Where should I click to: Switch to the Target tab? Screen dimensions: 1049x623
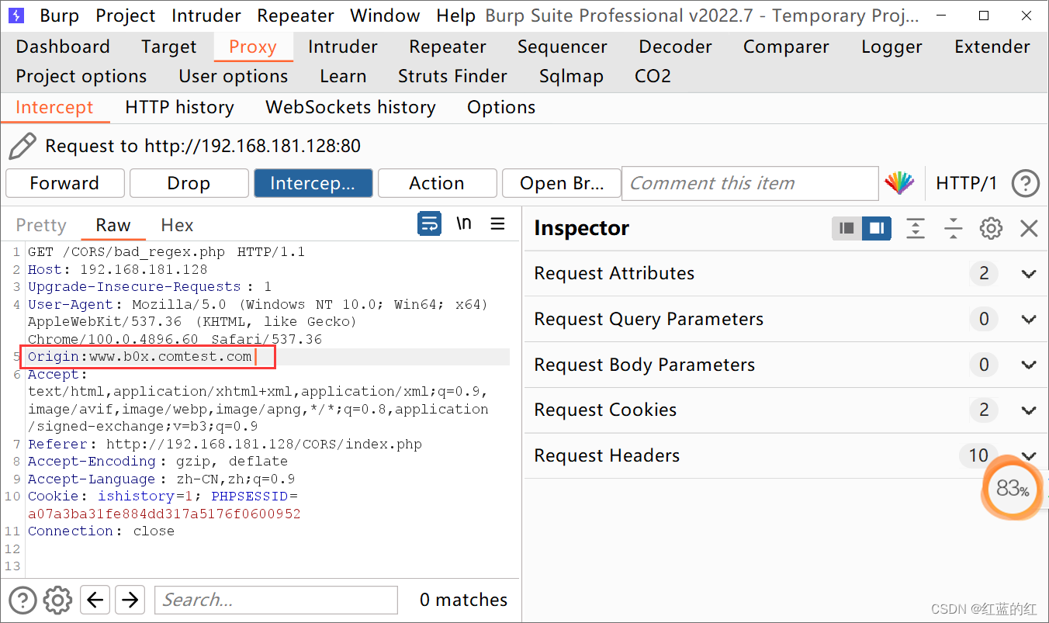pos(169,47)
